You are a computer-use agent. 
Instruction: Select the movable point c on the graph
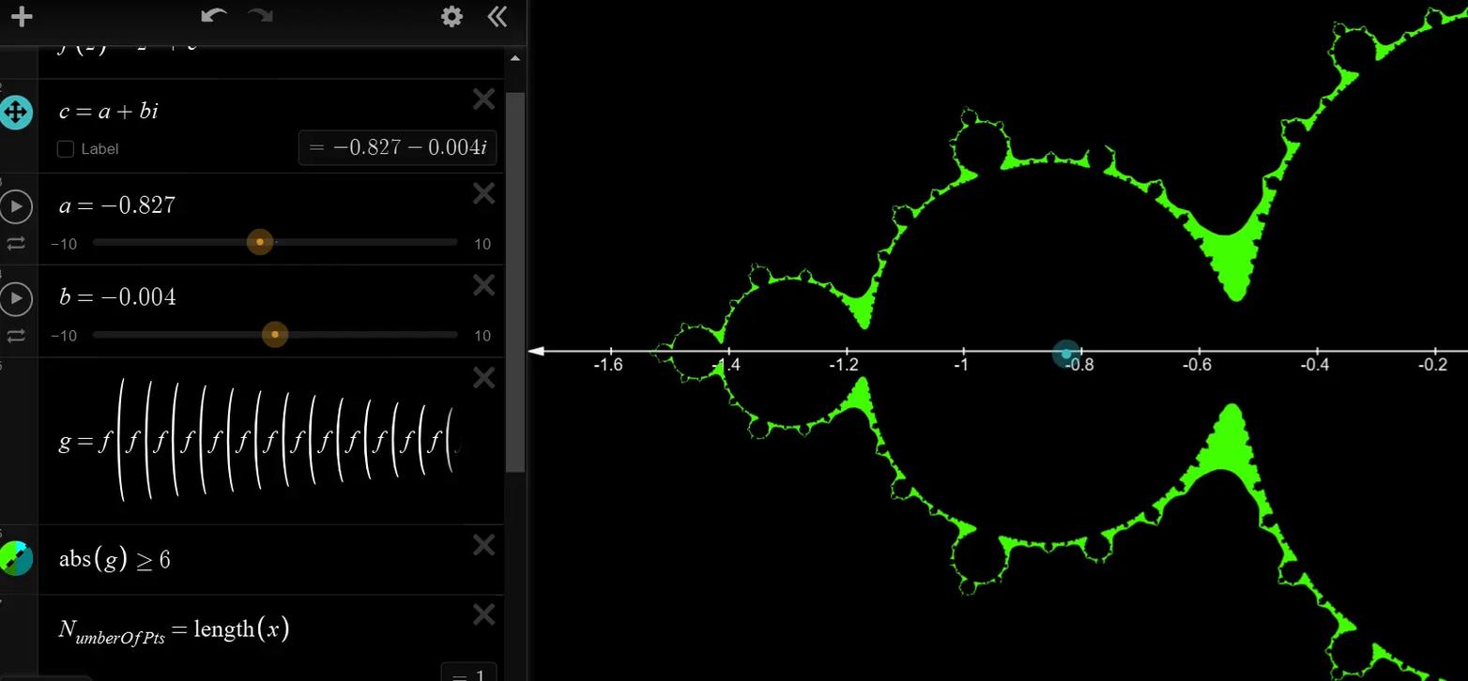click(1066, 353)
